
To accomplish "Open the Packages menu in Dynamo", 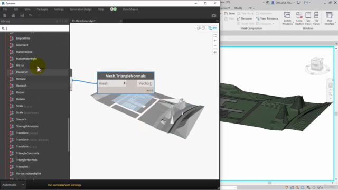I will (42, 9).
